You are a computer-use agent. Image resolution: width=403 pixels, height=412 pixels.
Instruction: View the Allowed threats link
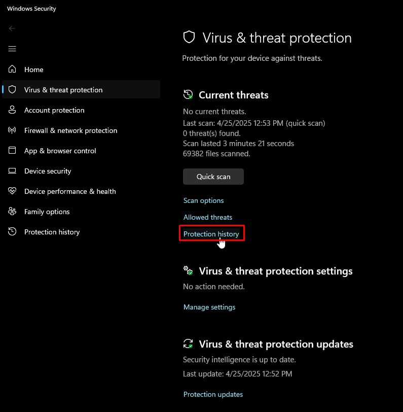tap(208, 217)
